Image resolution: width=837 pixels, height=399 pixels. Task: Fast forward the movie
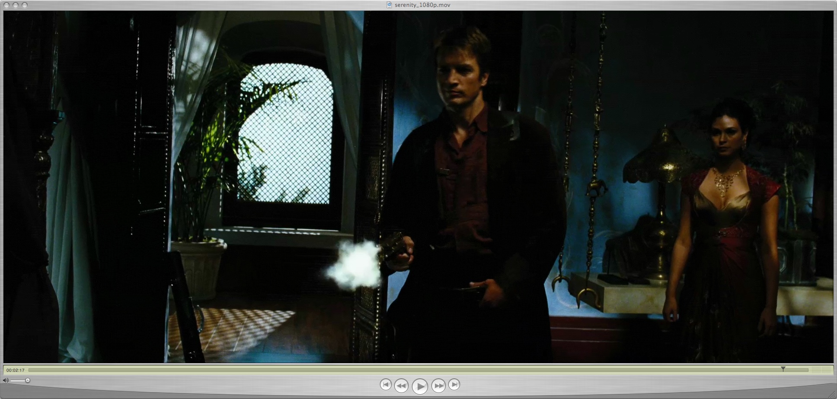pos(438,386)
